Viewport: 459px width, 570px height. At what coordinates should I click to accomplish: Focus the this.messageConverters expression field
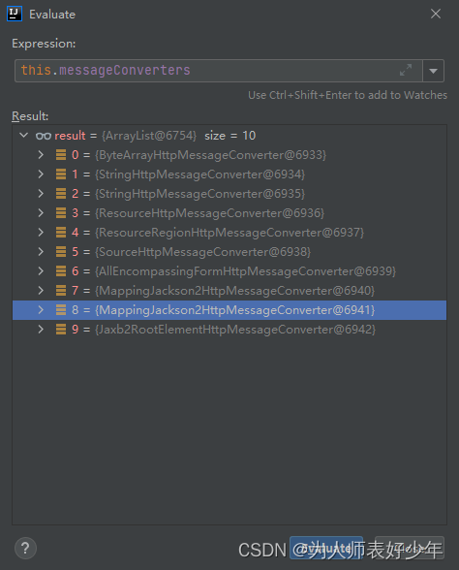point(218,71)
